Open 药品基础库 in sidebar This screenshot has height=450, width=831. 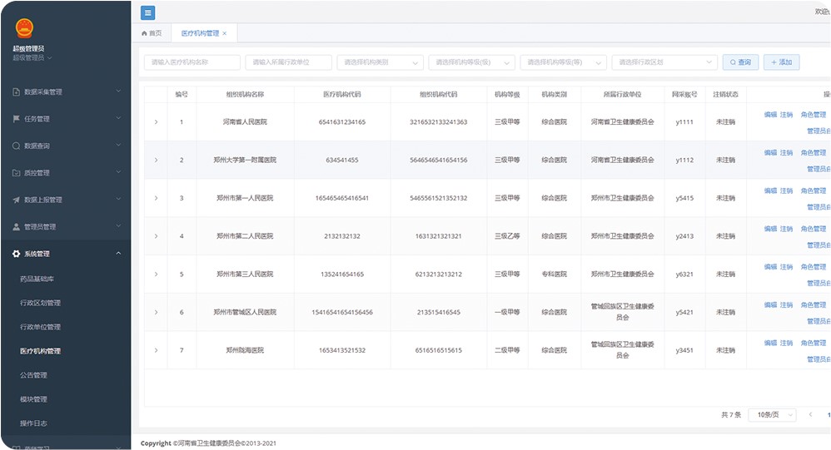[x=37, y=279]
